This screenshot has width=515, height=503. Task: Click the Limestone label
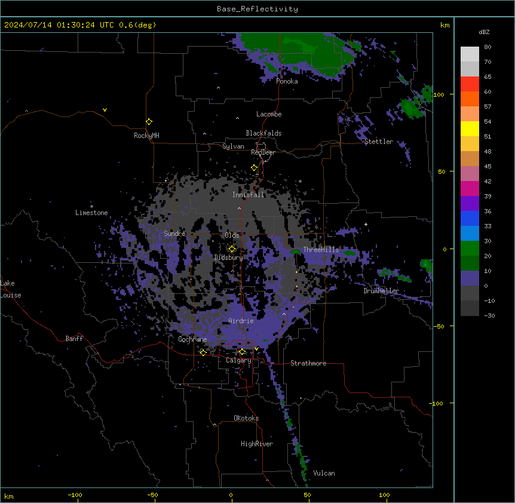click(x=91, y=213)
